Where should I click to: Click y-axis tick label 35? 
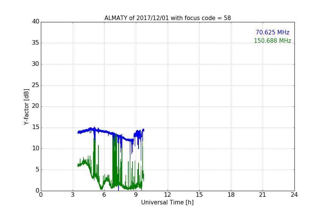pos(36,43)
